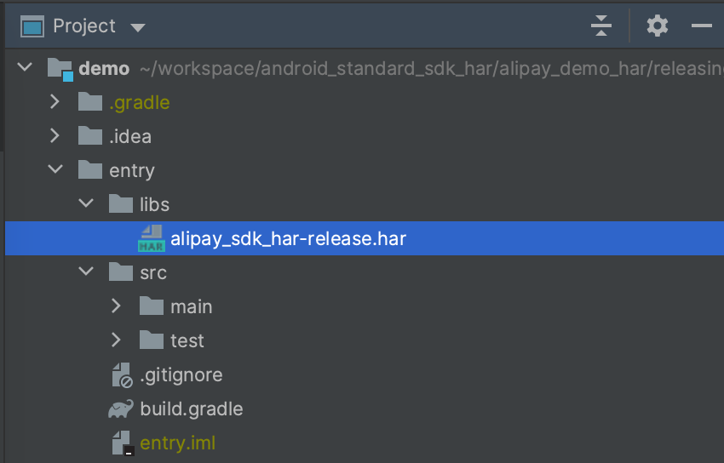Select alipay_sdk_har-release.har file

tap(365, 238)
